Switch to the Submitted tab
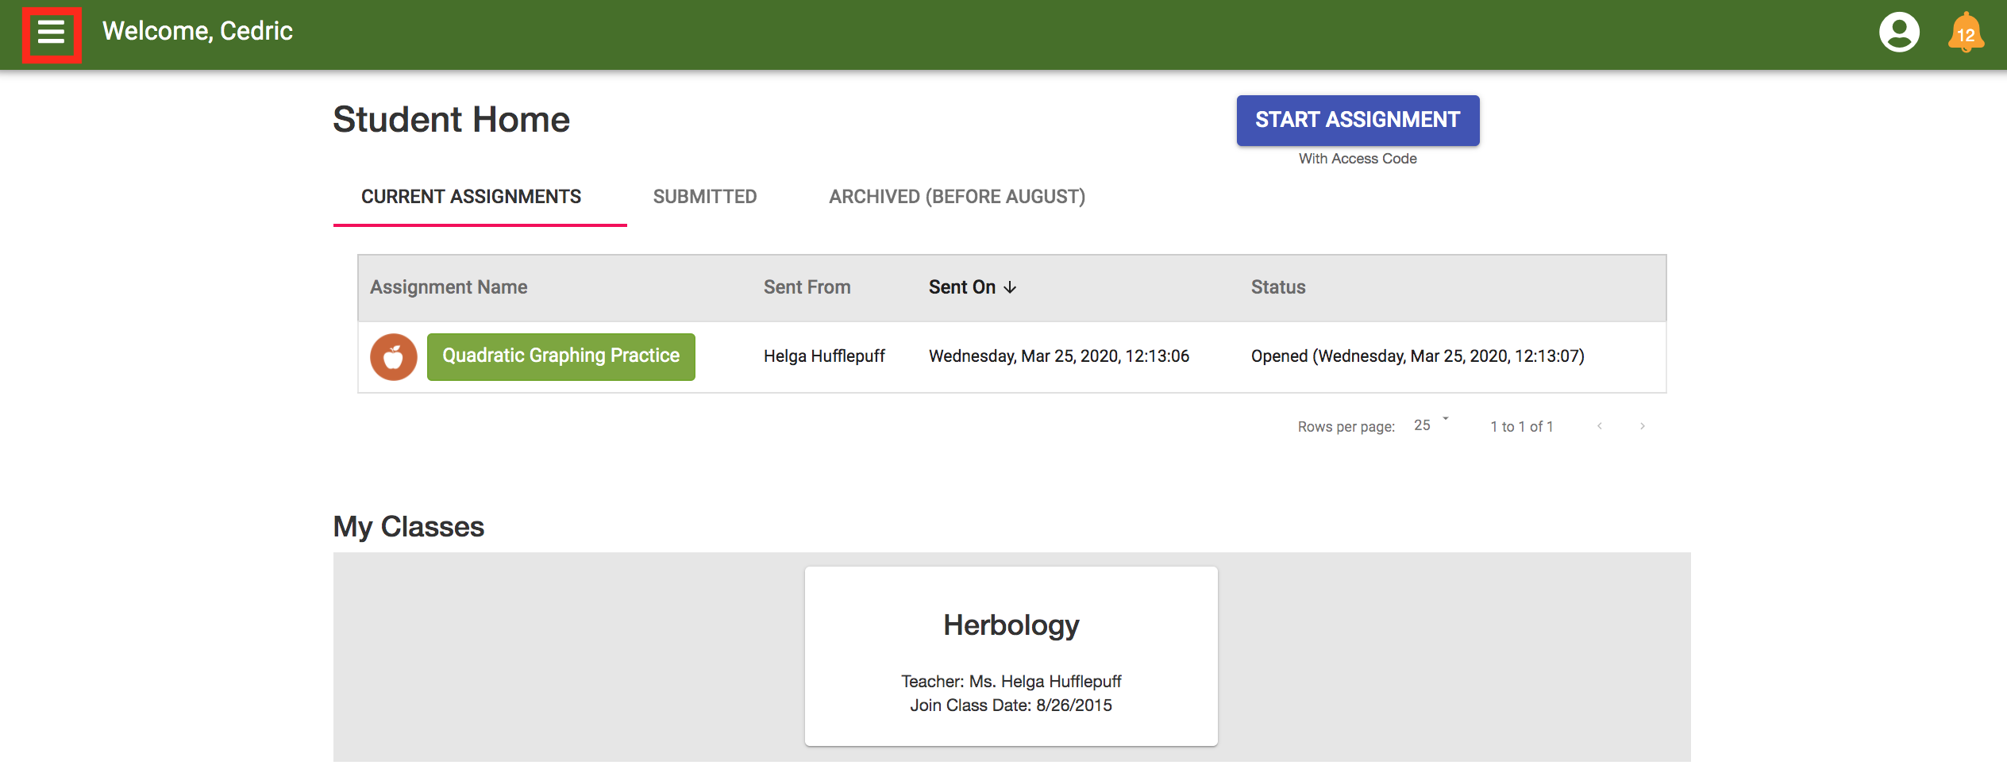Viewport: 2007px width, 765px height. click(704, 197)
